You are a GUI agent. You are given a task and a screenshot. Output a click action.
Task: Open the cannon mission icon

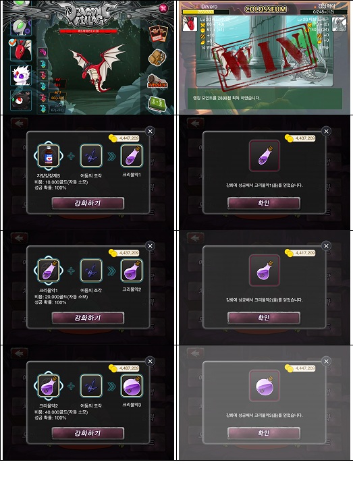(157, 81)
